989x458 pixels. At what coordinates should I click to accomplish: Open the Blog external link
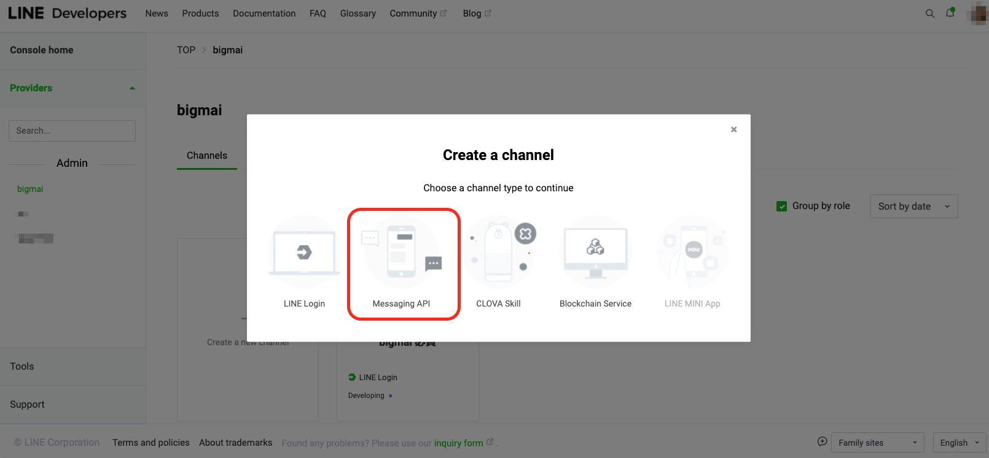point(477,13)
